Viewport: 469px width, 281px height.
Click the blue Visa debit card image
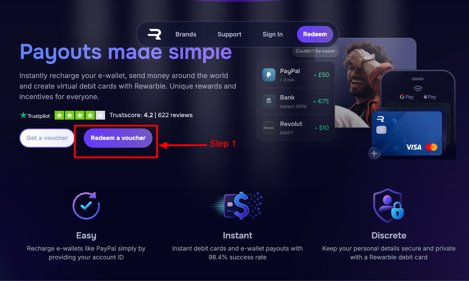407,133
